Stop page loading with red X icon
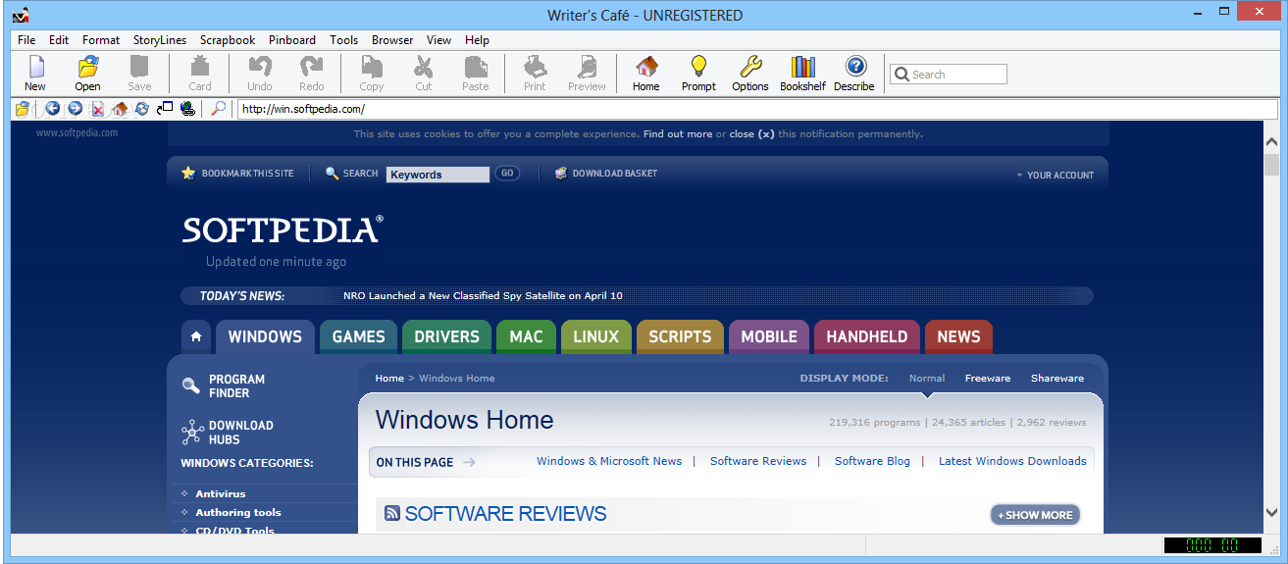The image size is (1288, 564). (97, 109)
